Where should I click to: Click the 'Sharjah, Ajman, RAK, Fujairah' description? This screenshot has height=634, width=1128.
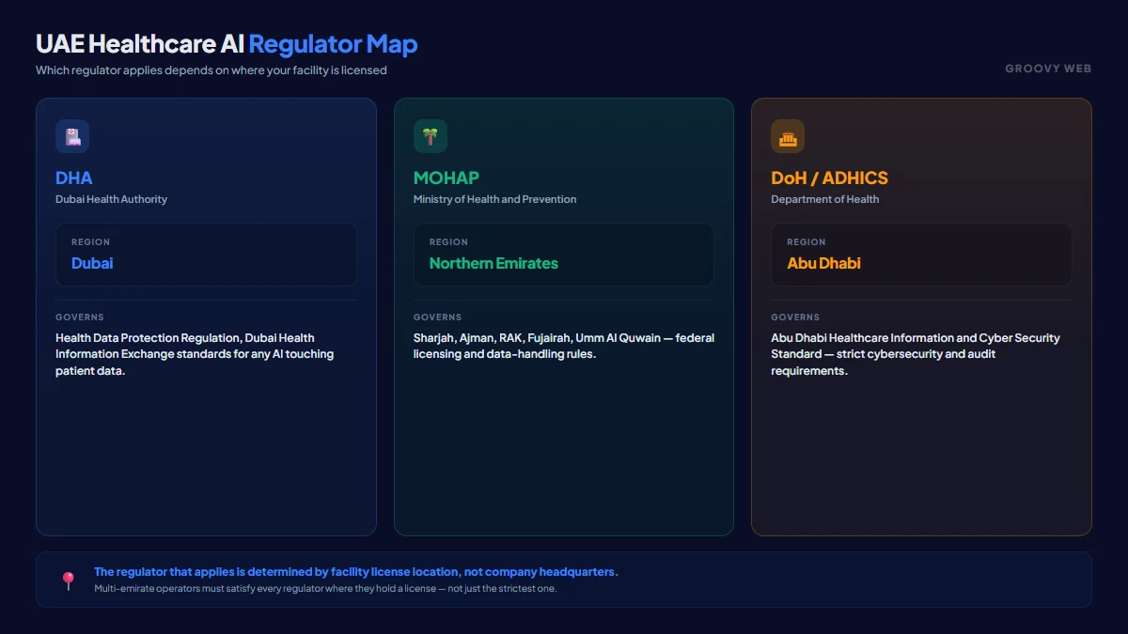(x=564, y=346)
